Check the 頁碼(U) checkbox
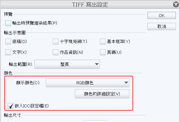 pyautogui.click(x=103, y=52)
